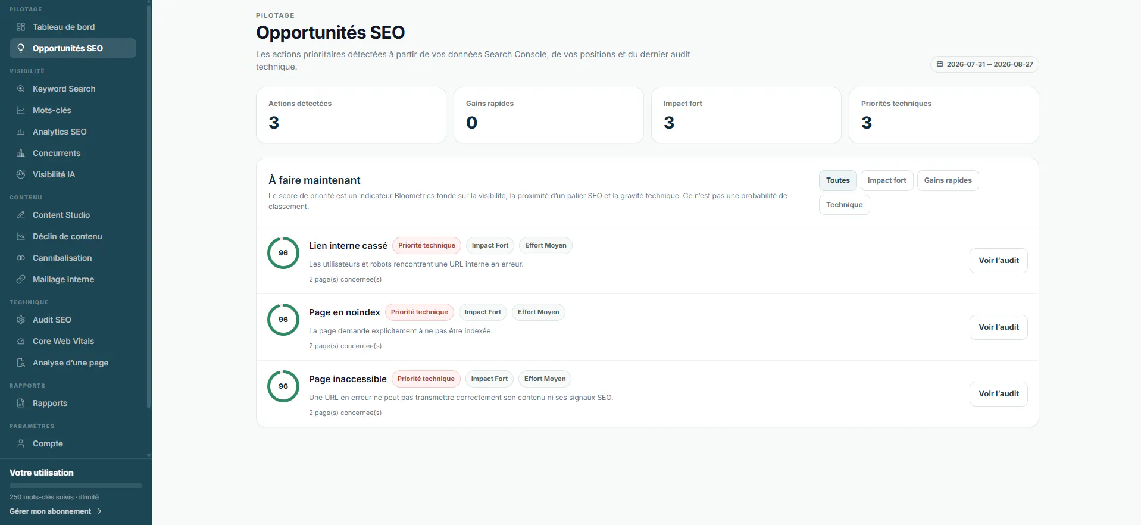The height and width of the screenshot is (525, 1141).
Task: Click the usage progress bar under Votre utilisation
Action: (x=76, y=486)
